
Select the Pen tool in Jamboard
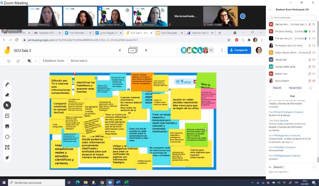pyautogui.click(x=7, y=84)
